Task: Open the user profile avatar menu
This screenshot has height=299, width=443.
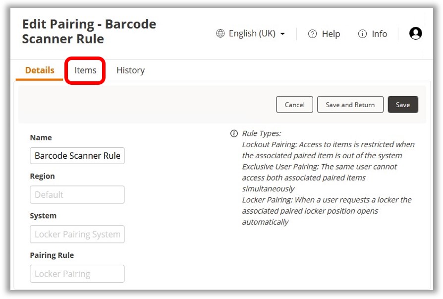Action: tap(415, 33)
